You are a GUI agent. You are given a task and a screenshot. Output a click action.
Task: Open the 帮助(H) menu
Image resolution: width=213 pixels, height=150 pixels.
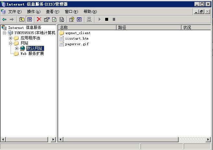coord(90,12)
